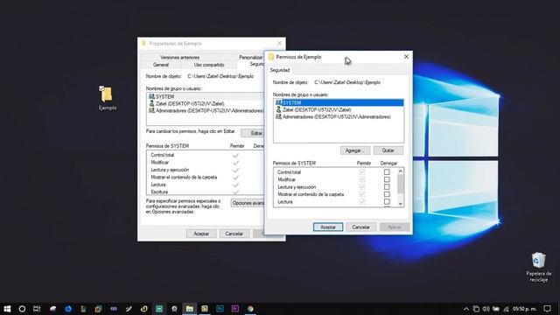Image resolution: width=560 pixels, height=315 pixels.
Task: Click the volume speaker tray icon
Action: pos(486,309)
